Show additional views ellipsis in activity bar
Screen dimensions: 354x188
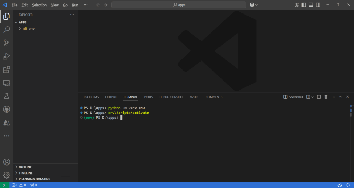pyautogui.click(x=7, y=136)
